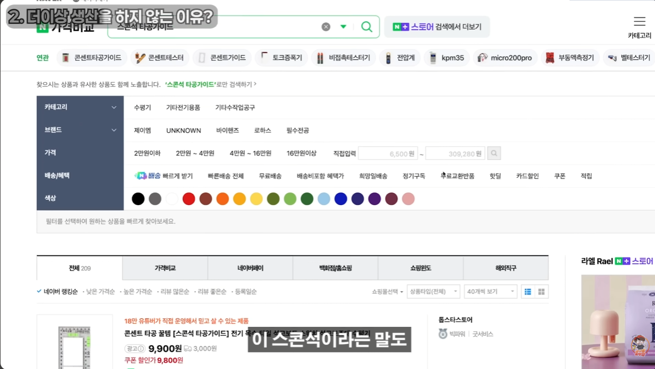Select the list view icon
655x369 pixels.
click(527, 291)
